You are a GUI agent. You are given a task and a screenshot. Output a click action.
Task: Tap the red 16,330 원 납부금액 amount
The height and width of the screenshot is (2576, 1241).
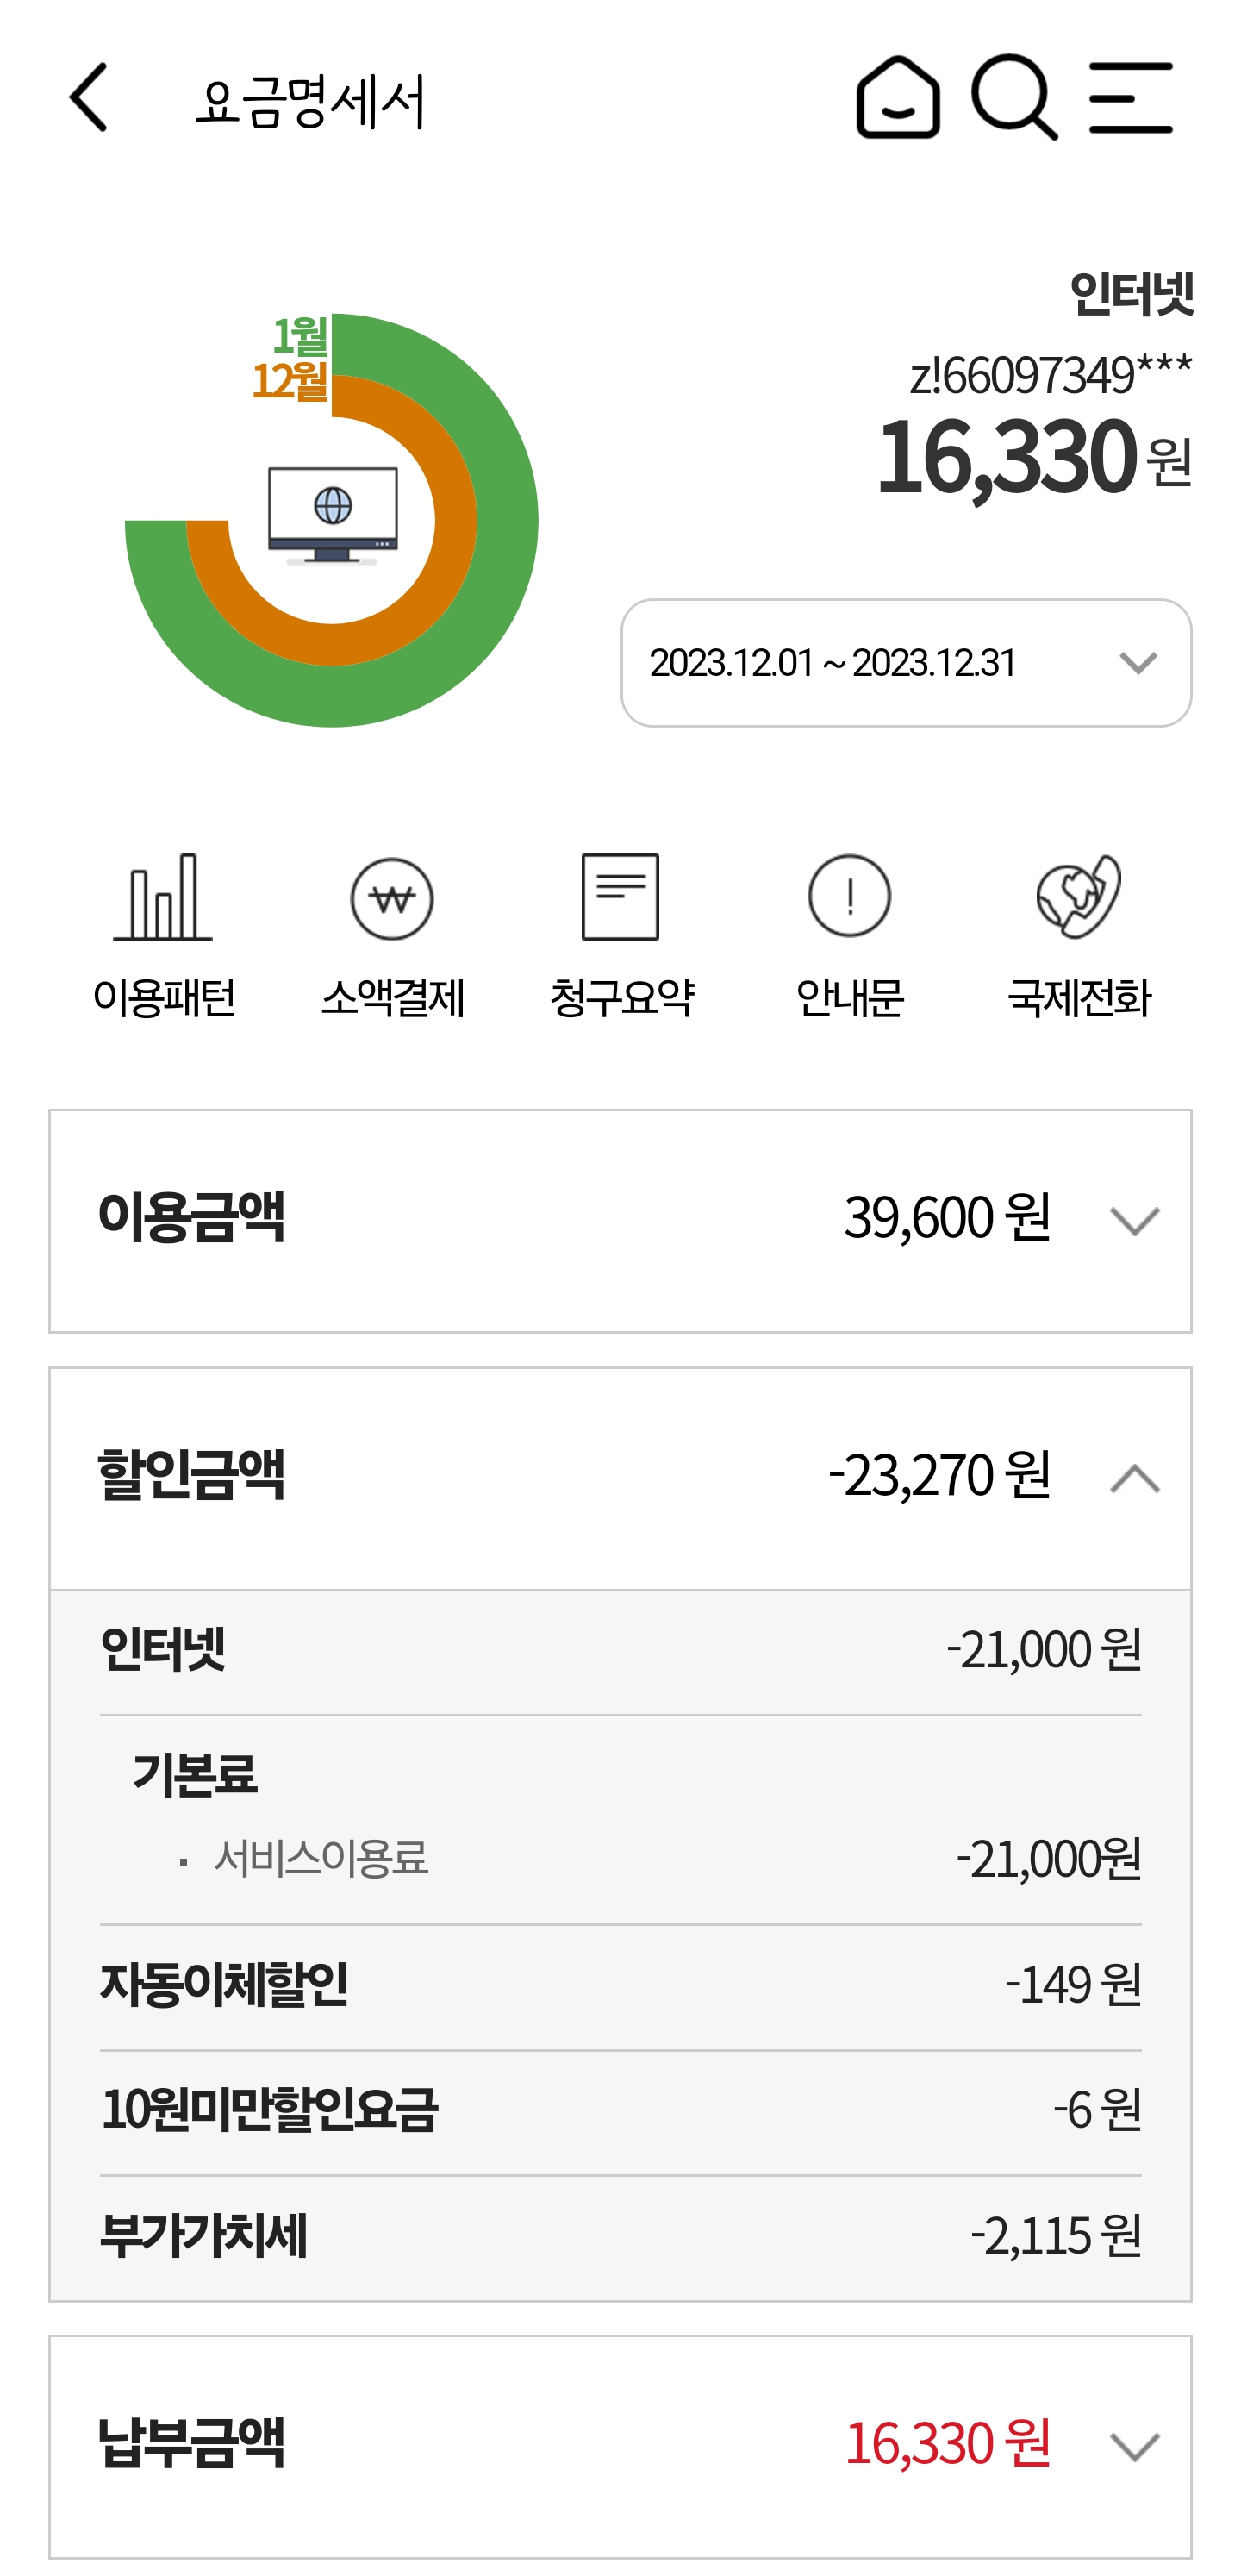[947, 2444]
